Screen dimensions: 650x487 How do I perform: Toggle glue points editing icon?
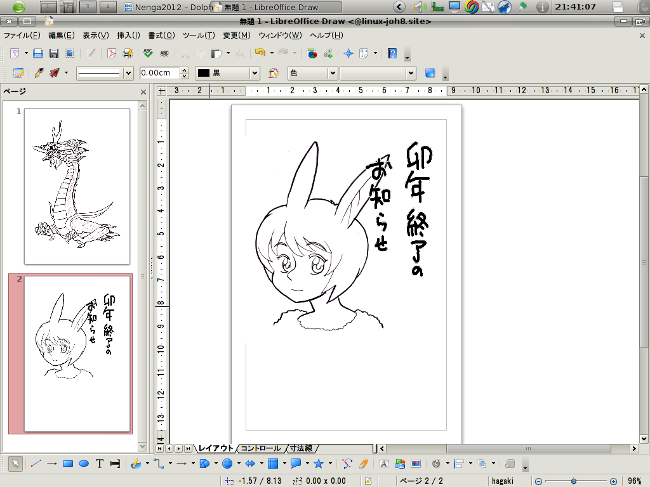coord(363,464)
